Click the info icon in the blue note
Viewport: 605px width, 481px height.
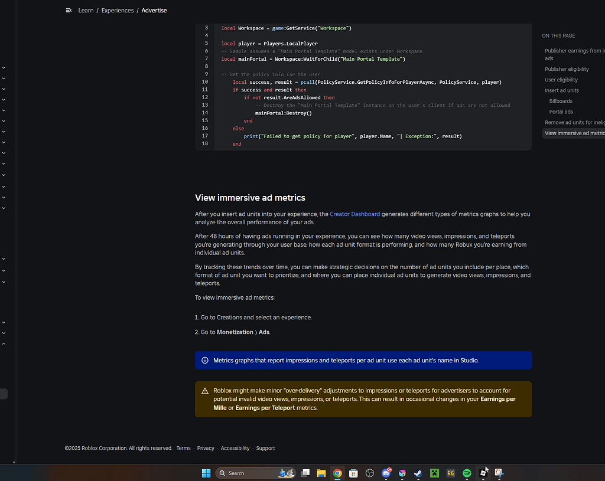[x=205, y=361]
